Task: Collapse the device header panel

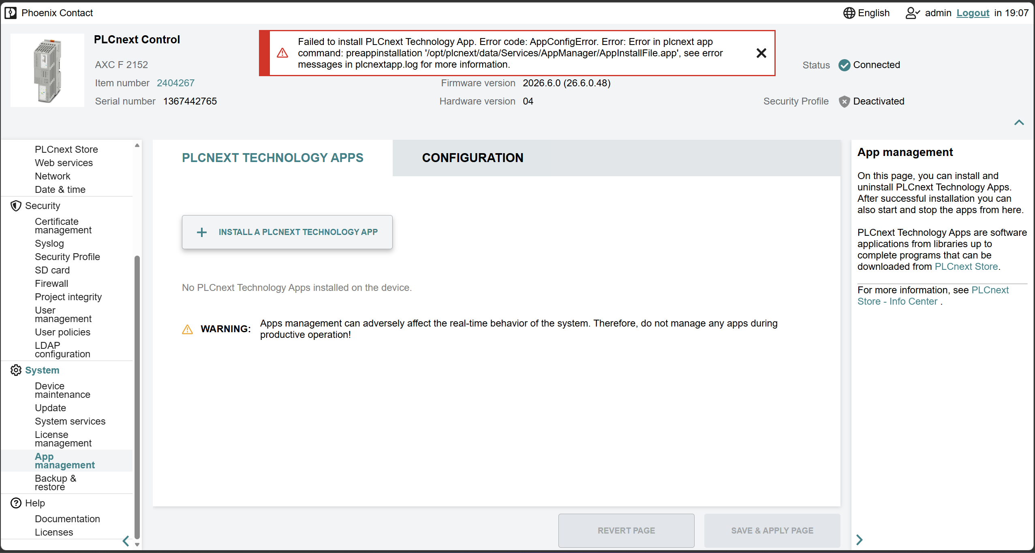Action: coord(1019,122)
